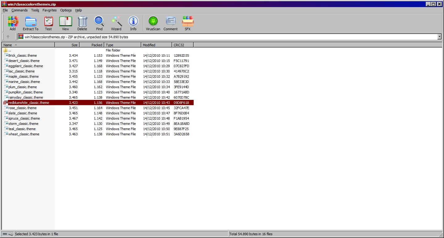Click icon of maple_classic.theme file
This screenshot has width=444, height=238.
6,76
